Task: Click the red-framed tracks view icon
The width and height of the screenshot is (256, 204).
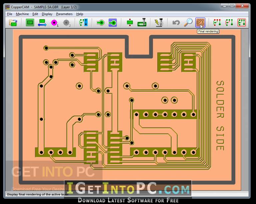Action: point(241,23)
